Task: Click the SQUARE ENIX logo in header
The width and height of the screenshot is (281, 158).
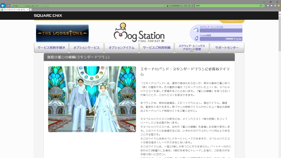Action: [48, 16]
